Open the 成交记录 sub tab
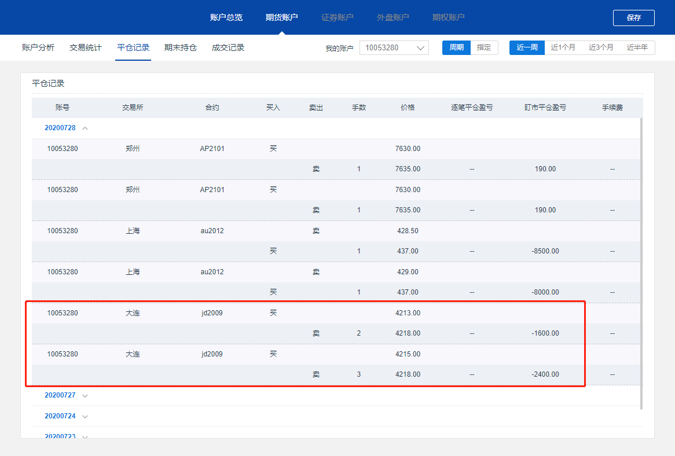This screenshot has height=456, width=675. pos(228,47)
